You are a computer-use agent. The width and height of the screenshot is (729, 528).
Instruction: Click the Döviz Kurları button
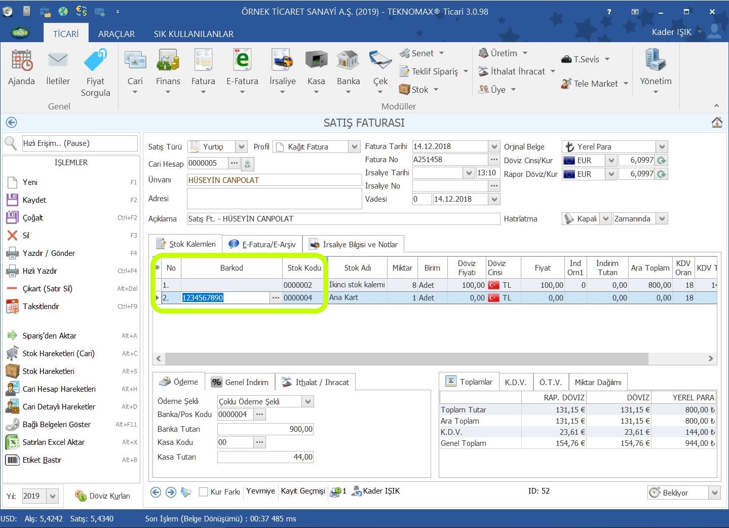click(103, 496)
